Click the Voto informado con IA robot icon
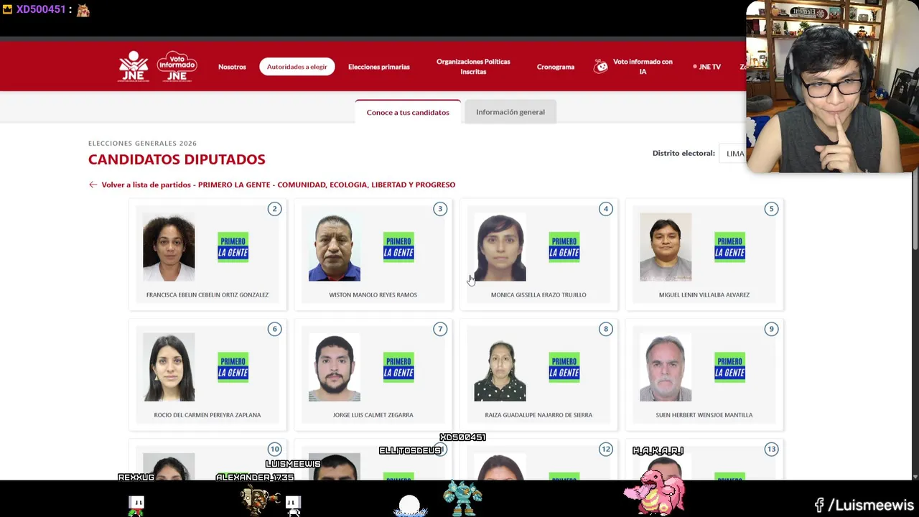Image resolution: width=919 pixels, height=517 pixels. click(x=601, y=66)
